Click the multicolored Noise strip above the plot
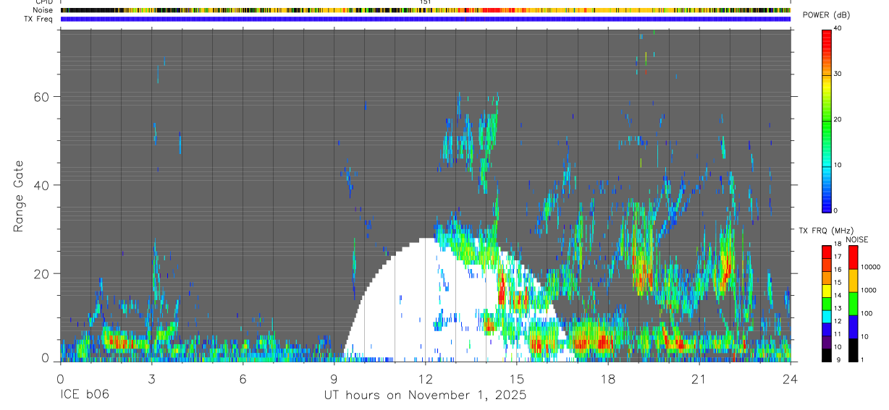This screenshot has height=410, width=889. pyautogui.click(x=425, y=10)
